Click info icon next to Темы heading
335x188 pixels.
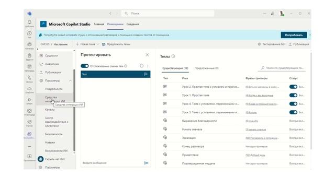[173, 56]
